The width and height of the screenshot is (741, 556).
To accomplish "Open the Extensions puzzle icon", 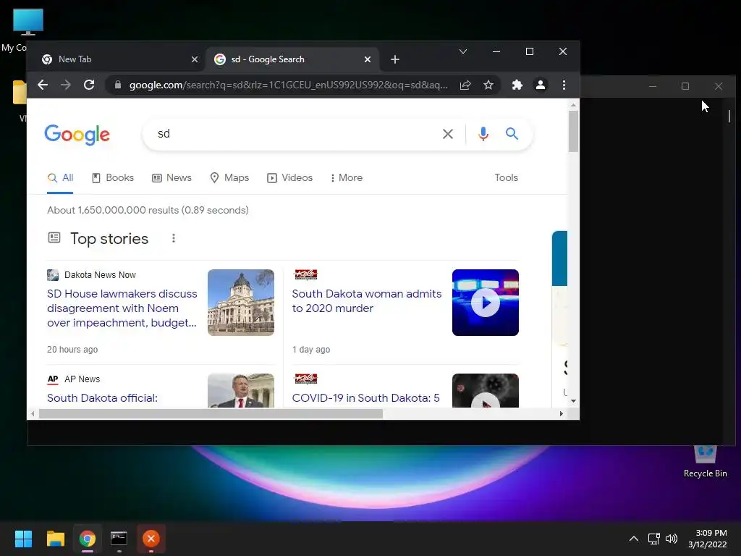I will (x=517, y=85).
